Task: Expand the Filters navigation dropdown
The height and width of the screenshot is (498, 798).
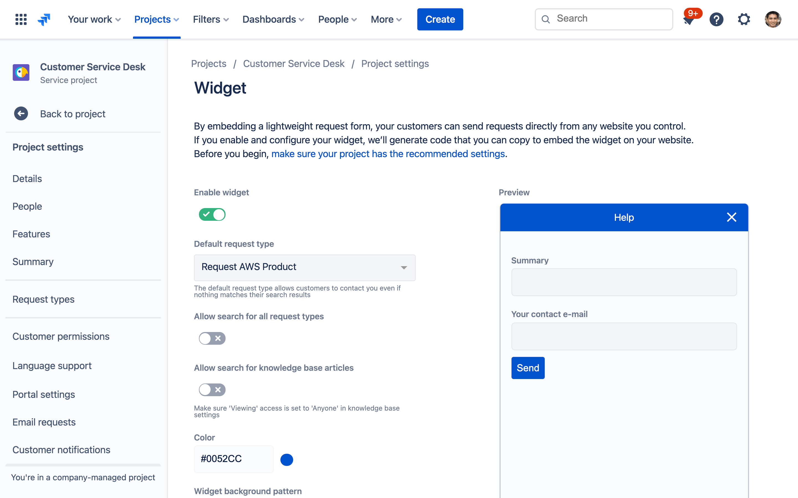Action: tap(210, 19)
